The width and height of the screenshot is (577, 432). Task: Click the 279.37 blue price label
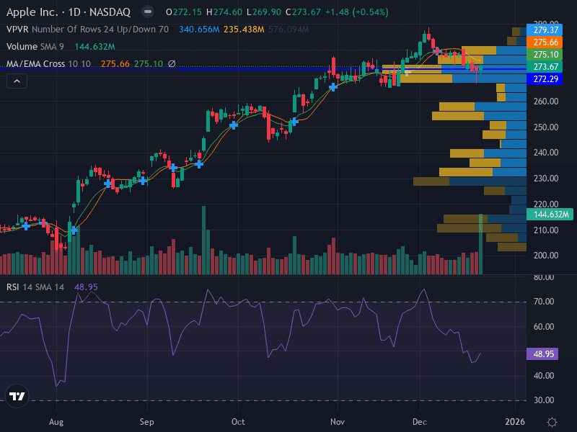(545, 30)
